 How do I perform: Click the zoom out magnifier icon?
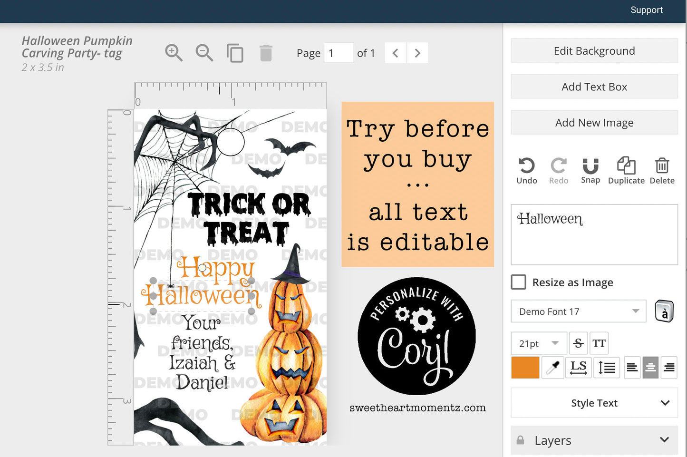pyautogui.click(x=204, y=52)
